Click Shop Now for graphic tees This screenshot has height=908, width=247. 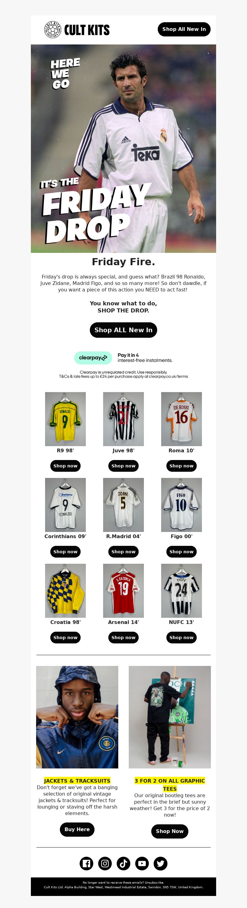[x=170, y=831]
